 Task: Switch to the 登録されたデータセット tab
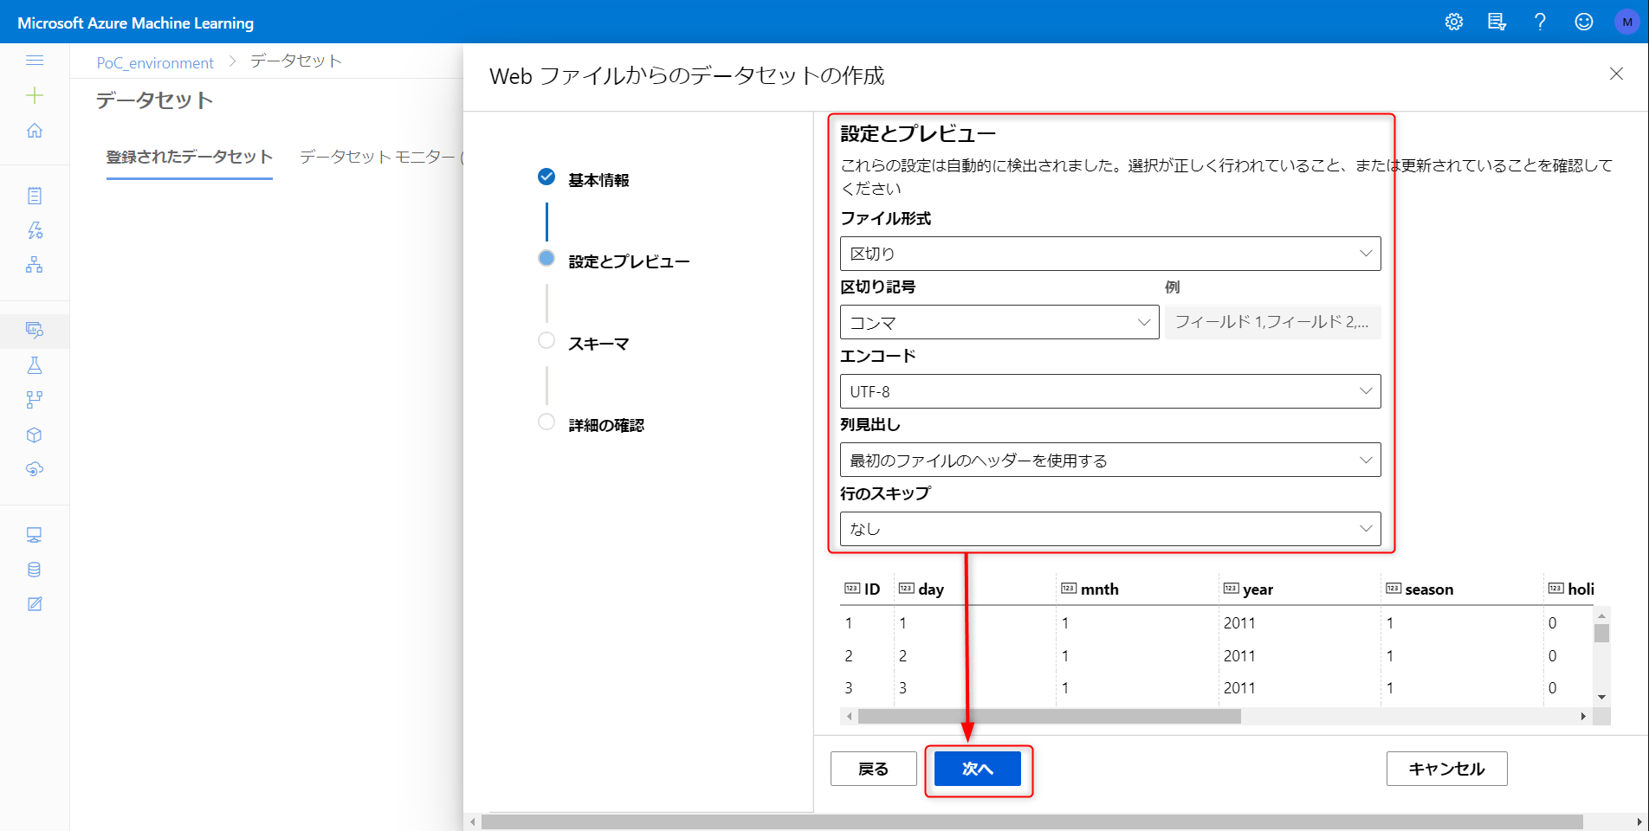coord(190,157)
